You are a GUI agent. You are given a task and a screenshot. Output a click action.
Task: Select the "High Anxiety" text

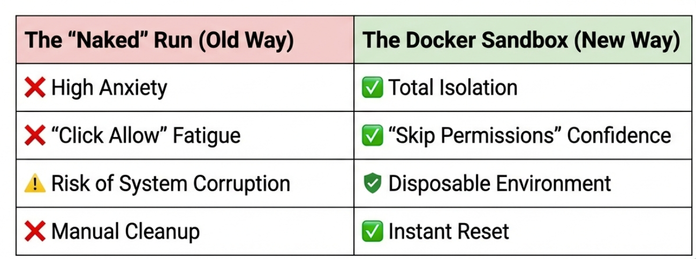pyautogui.click(x=109, y=88)
